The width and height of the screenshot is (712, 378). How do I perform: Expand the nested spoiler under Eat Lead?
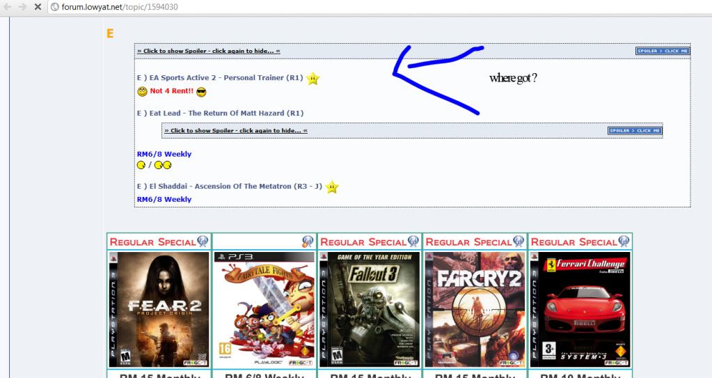pyautogui.click(x=236, y=130)
